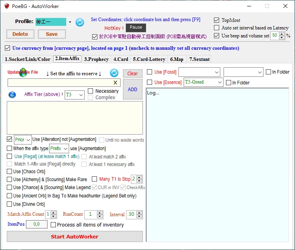295x250 pixels.
Task: Click the Save profile button
Action: [x=52, y=34]
